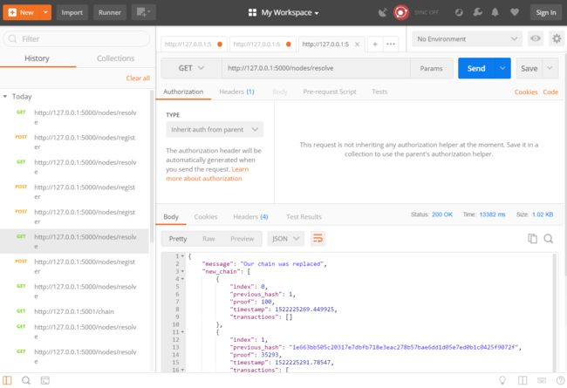This screenshot has width=567, height=388.
Task: Select the Pre-request Script tab
Action: click(x=330, y=92)
